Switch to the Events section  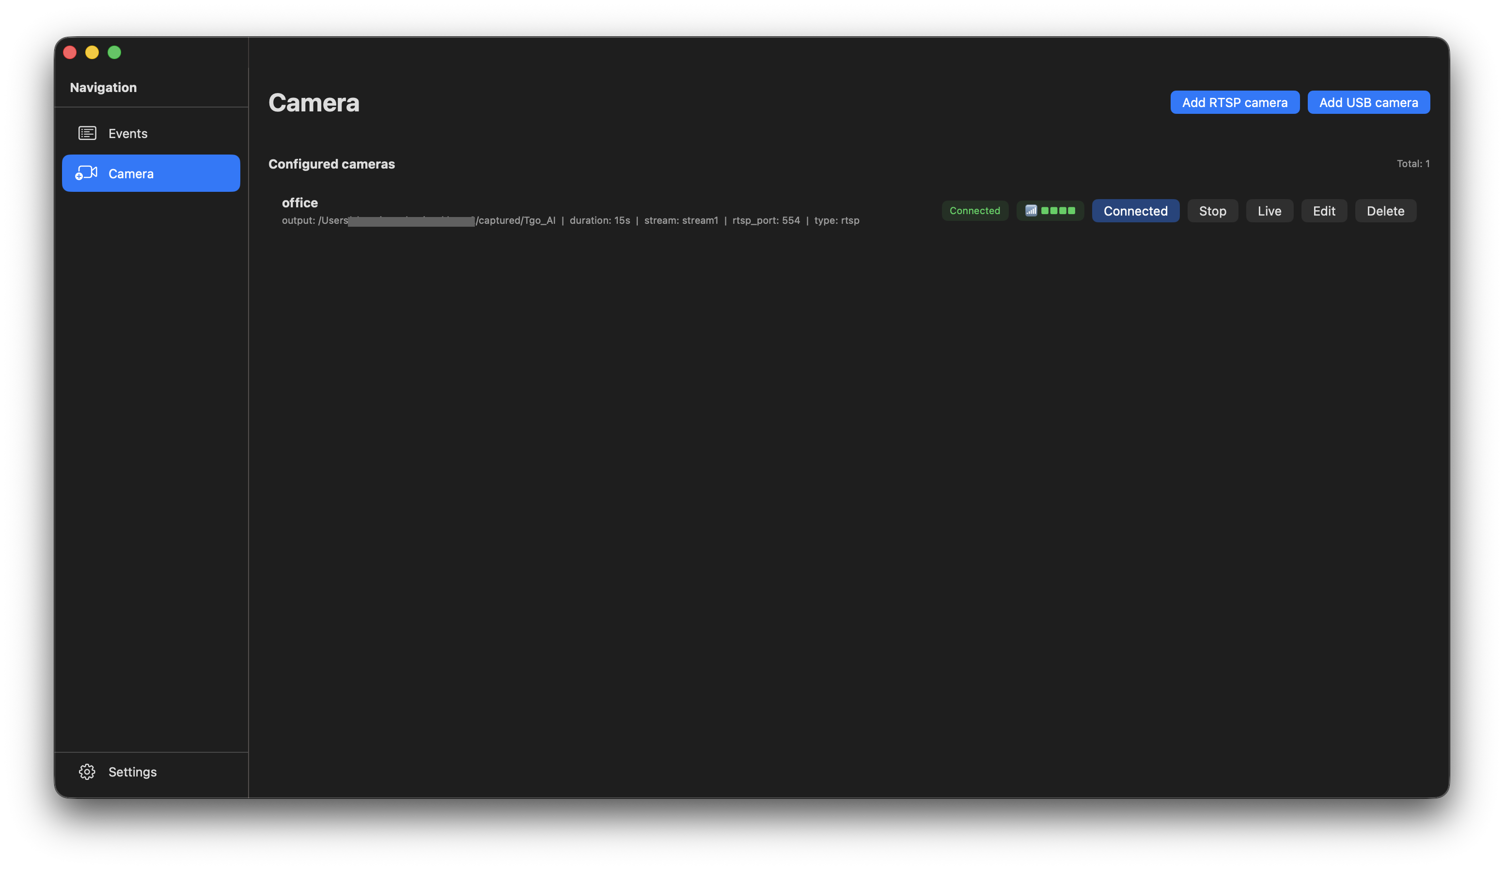click(x=128, y=133)
